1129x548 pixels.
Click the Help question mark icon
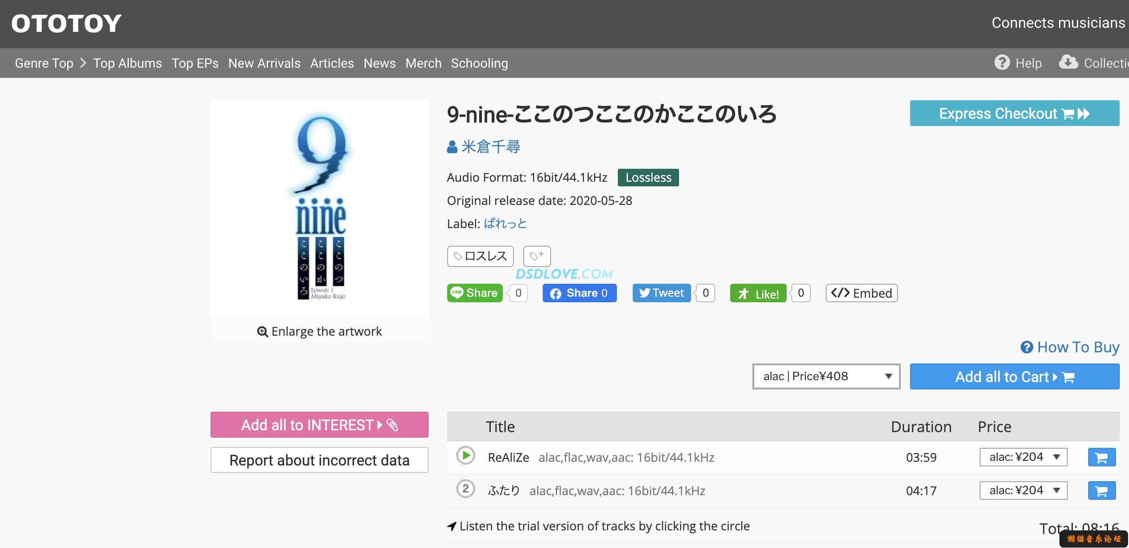(x=1002, y=62)
